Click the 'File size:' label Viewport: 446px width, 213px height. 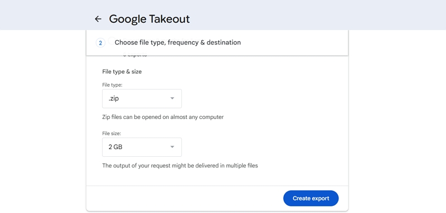click(111, 133)
